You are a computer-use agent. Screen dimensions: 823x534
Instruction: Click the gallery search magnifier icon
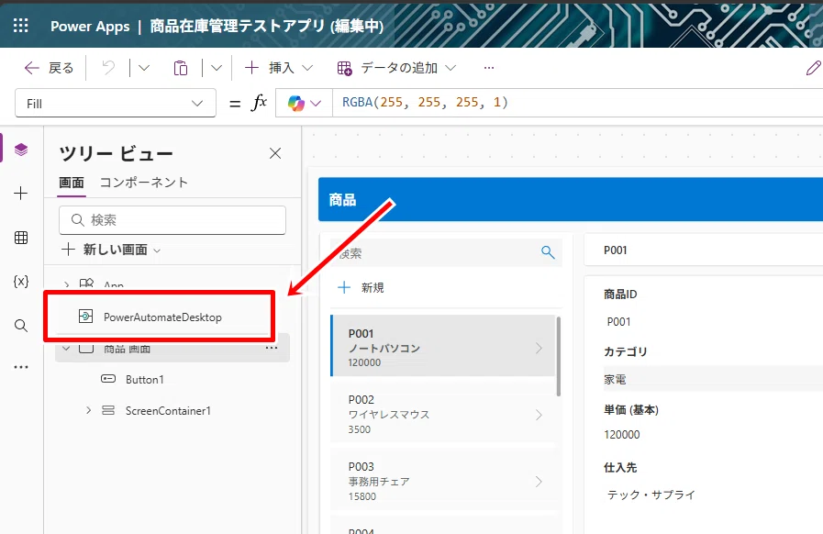pyautogui.click(x=548, y=252)
